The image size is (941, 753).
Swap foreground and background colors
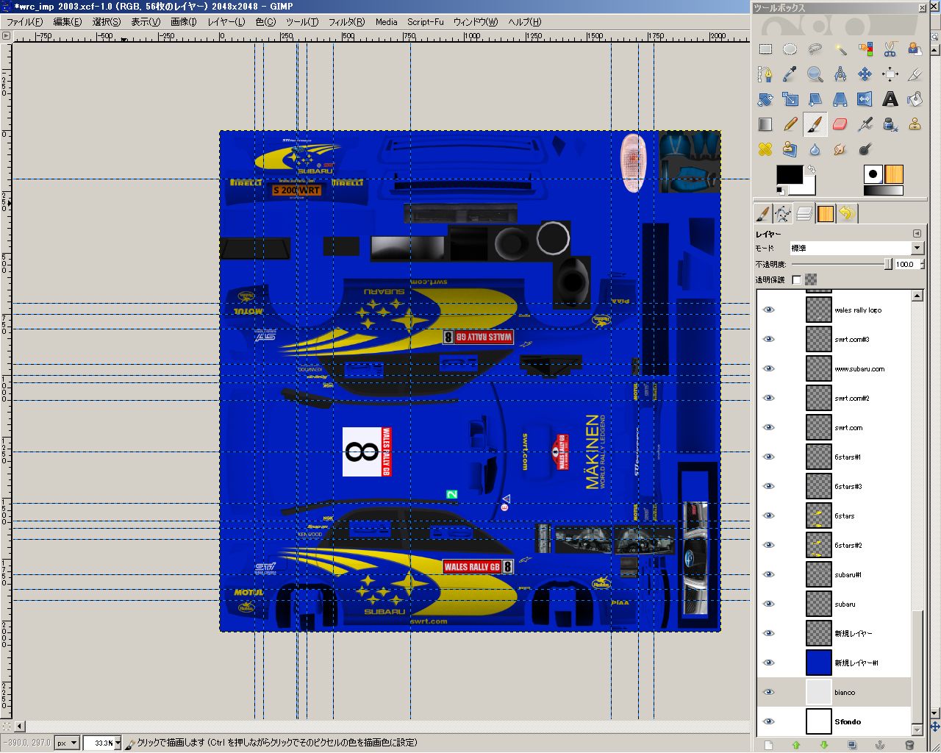[x=810, y=169]
